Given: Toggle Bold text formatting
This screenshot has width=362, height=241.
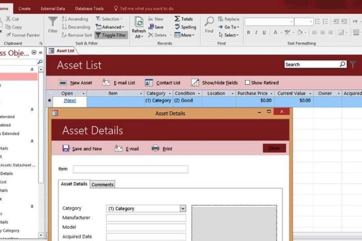Looking at the screenshot, I should 248,32.
